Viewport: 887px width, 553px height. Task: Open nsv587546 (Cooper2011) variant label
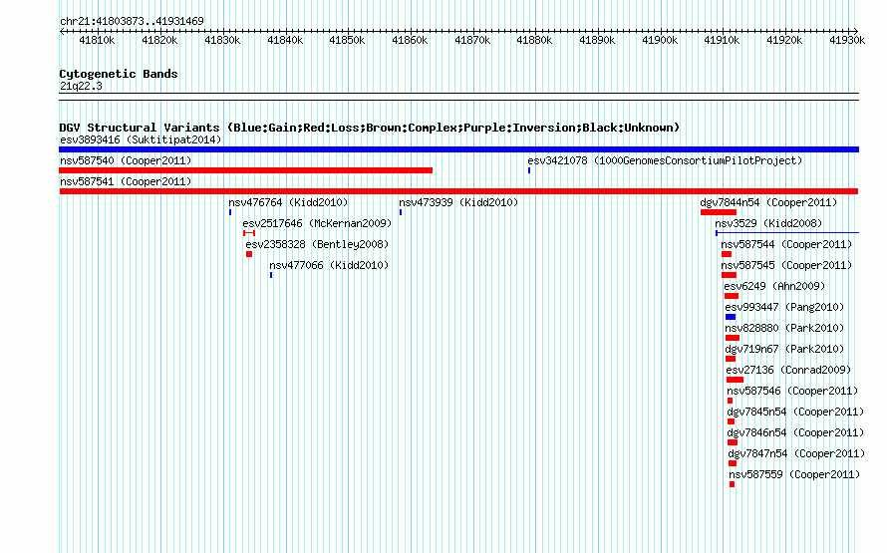tap(792, 391)
